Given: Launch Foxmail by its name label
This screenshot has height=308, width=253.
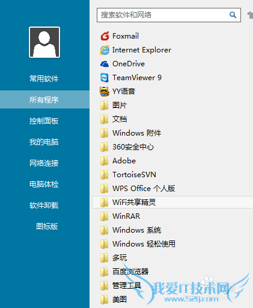Looking at the screenshot, I should [x=126, y=36].
